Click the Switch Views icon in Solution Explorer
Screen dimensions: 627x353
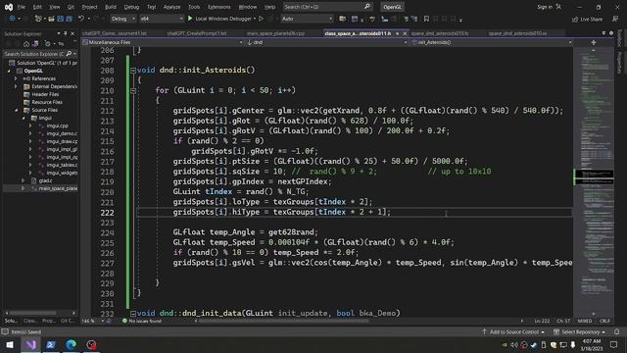click(35, 43)
